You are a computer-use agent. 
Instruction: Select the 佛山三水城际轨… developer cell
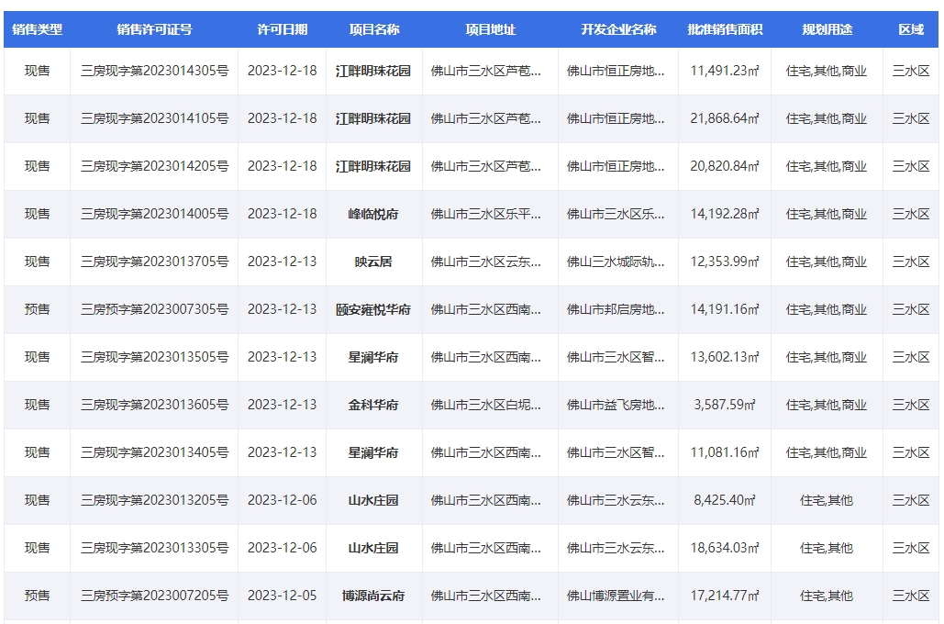pos(616,262)
